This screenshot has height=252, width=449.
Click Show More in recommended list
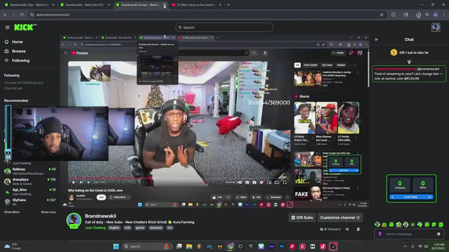click(12, 212)
